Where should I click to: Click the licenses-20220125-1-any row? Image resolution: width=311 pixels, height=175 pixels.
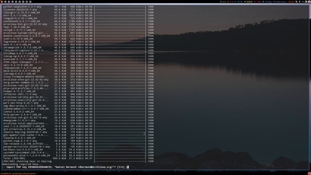[78, 10]
